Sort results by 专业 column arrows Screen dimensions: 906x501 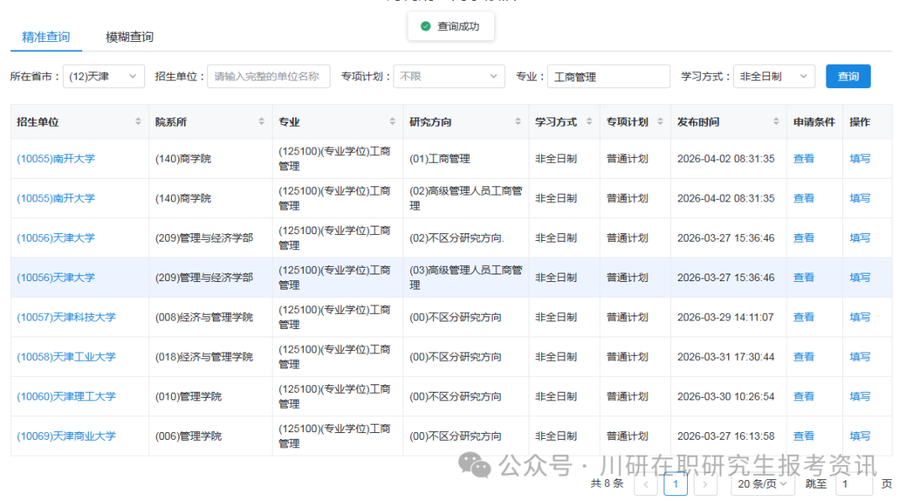pyautogui.click(x=392, y=121)
